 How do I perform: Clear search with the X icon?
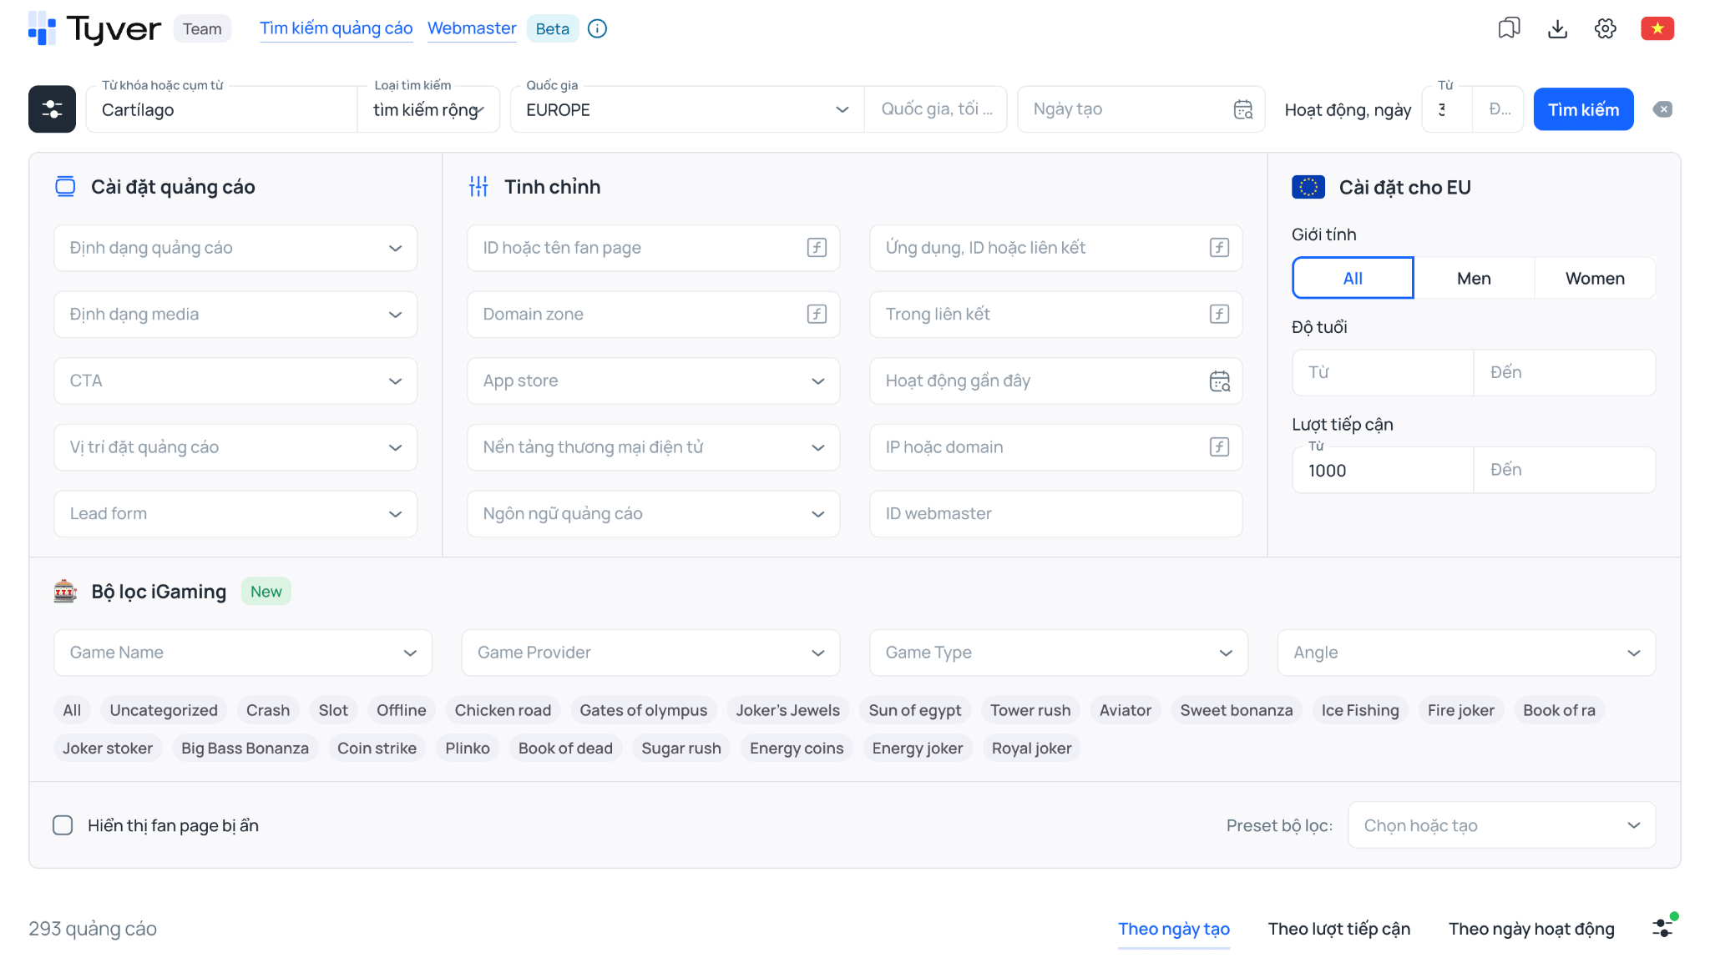click(x=1662, y=109)
